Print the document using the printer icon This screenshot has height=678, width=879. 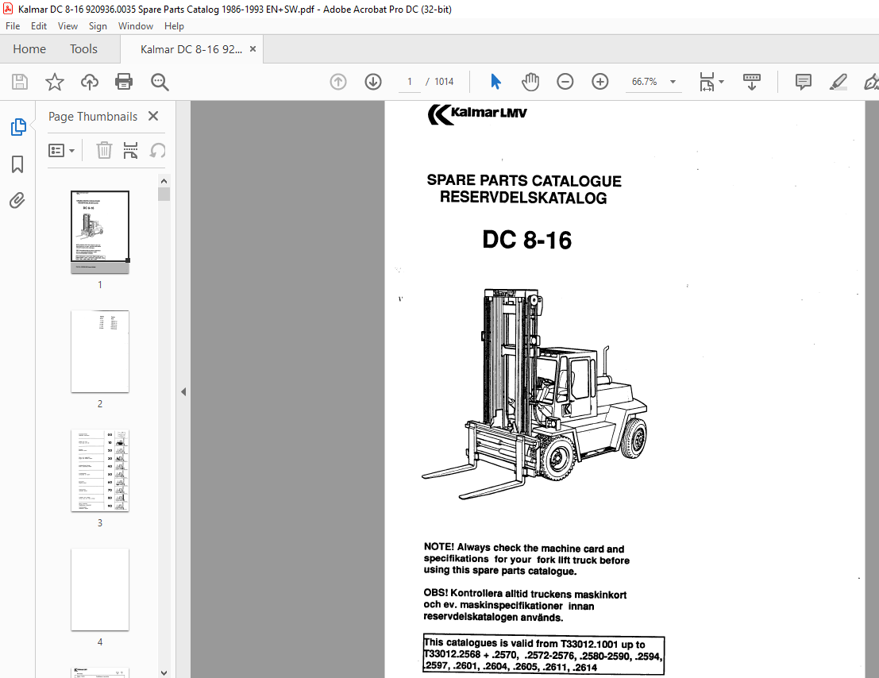click(x=124, y=82)
